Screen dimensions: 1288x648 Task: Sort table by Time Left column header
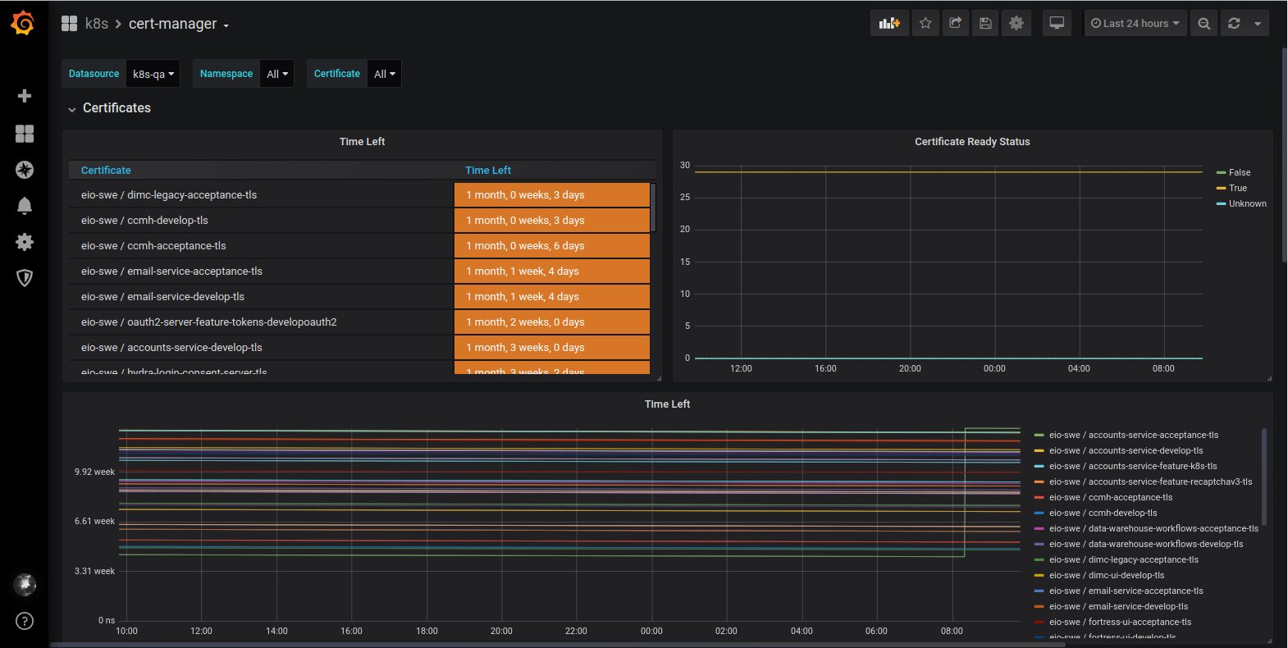click(x=488, y=171)
